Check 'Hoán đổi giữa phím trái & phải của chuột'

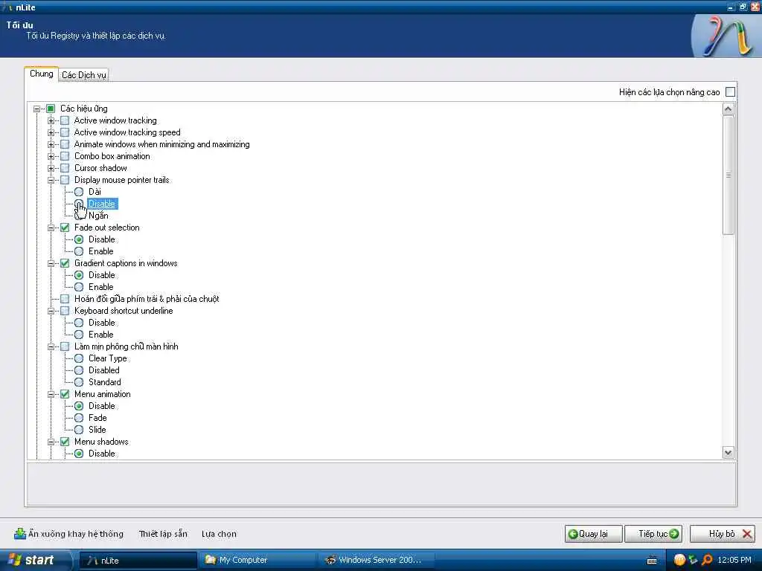[65, 299]
